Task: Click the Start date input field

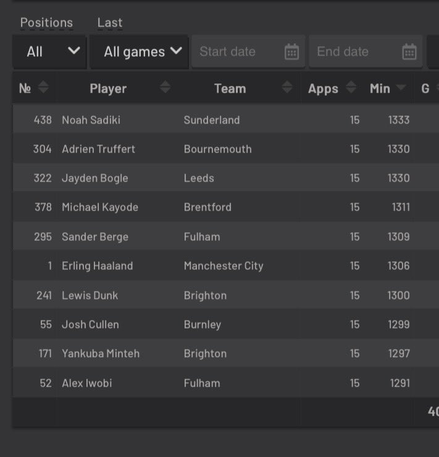Action: click(x=248, y=52)
